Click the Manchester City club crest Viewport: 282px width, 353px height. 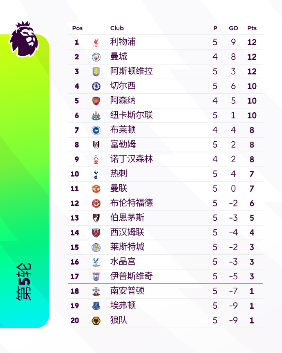coord(96,57)
